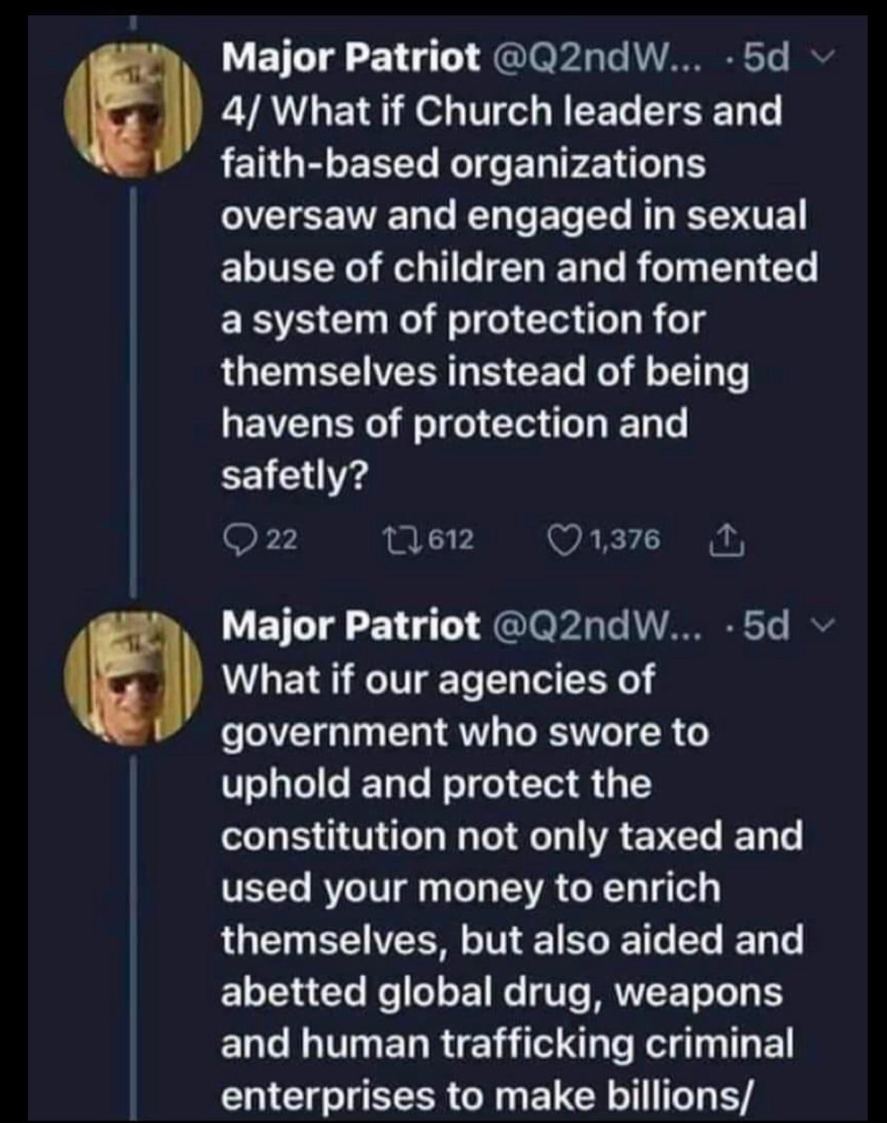This screenshot has height=1123, width=887.
Task: Click the thread line connecting the two tweets
Action: [x=135, y=387]
